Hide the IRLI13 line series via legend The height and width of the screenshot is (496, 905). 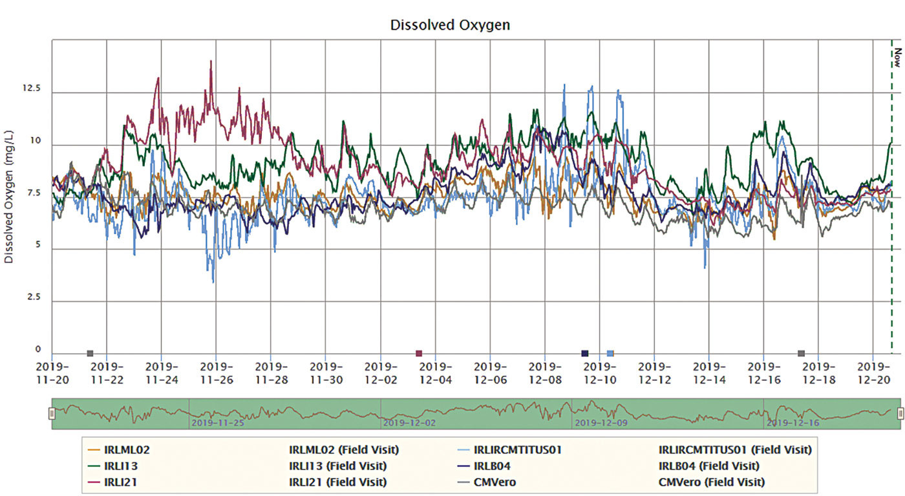click(120, 466)
